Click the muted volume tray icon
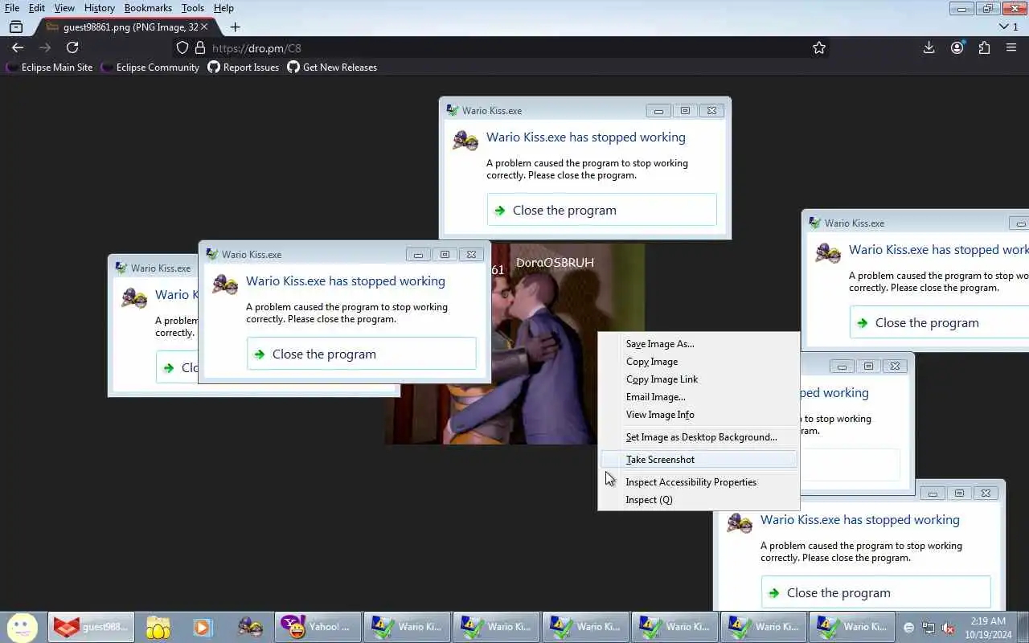 pyautogui.click(x=948, y=628)
